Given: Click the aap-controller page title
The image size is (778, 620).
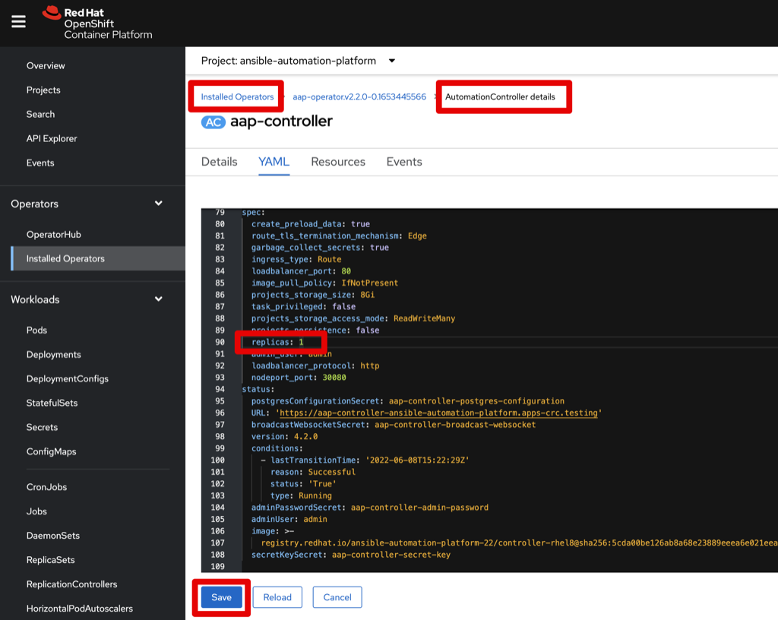Looking at the screenshot, I should pyautogui.click(x=281, y=121).
